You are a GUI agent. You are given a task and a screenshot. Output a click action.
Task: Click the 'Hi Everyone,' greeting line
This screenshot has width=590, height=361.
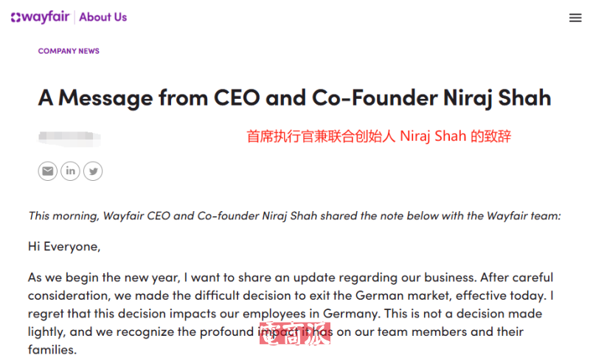(63, 246)
